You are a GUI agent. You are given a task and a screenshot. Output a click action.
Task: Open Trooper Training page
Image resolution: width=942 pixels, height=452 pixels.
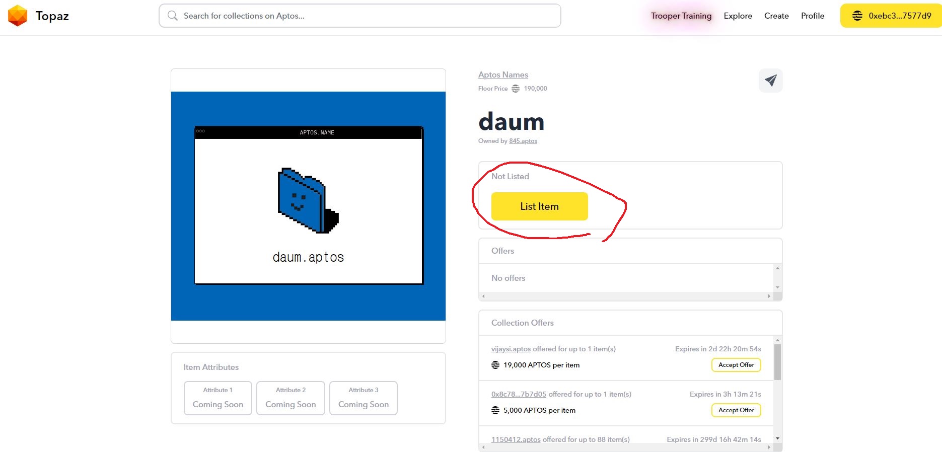[681, 16]
